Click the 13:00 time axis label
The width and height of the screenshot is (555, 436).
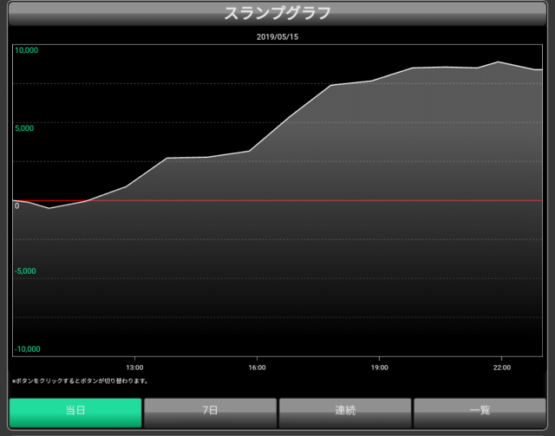click(x=134, y=367)
